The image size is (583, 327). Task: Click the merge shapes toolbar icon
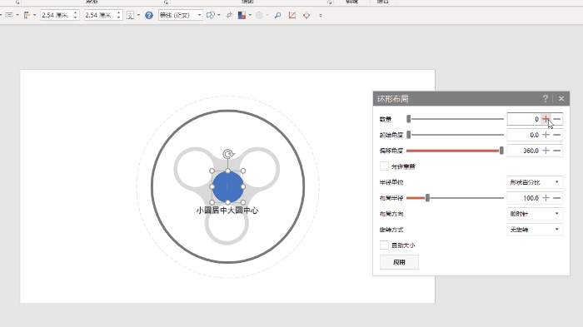211,15
